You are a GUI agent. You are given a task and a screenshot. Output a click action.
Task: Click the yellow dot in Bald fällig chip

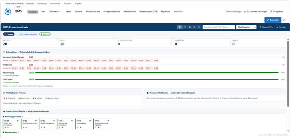pyautogui.click(x=19, y=98)
